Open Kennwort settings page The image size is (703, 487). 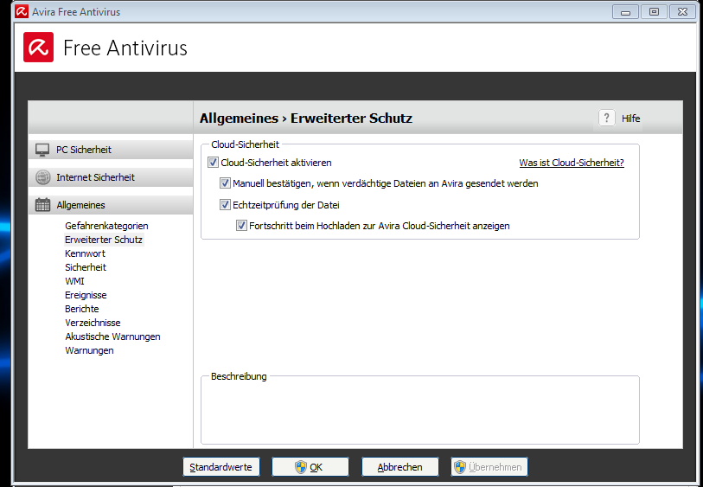pos(86,253)
